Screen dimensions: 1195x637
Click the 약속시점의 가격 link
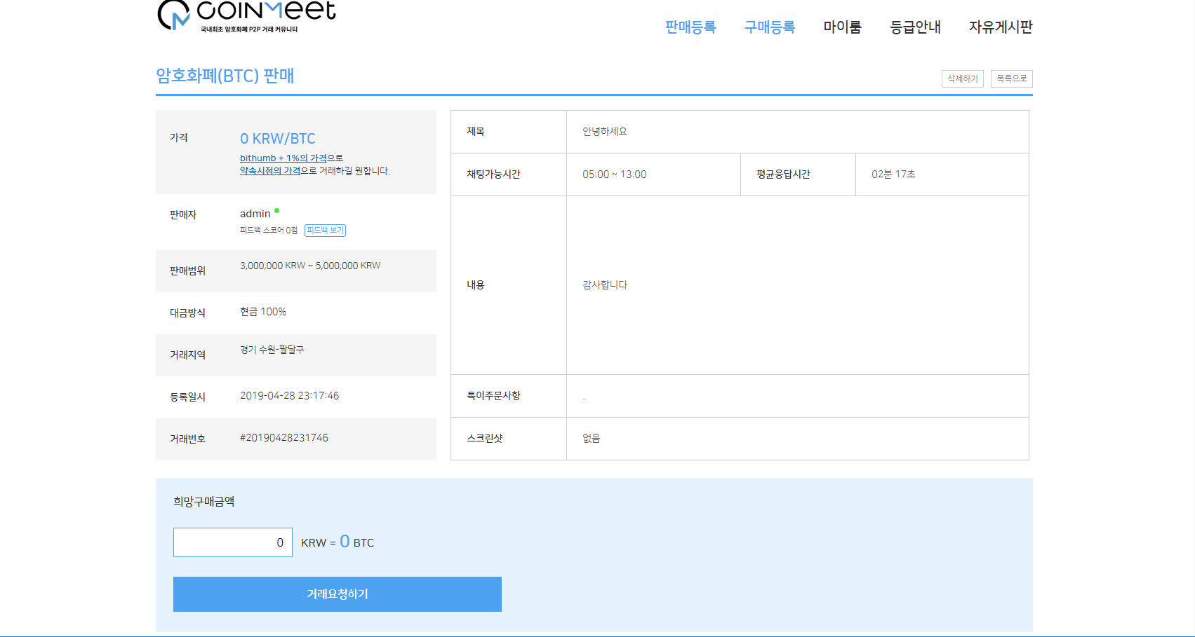270,171
